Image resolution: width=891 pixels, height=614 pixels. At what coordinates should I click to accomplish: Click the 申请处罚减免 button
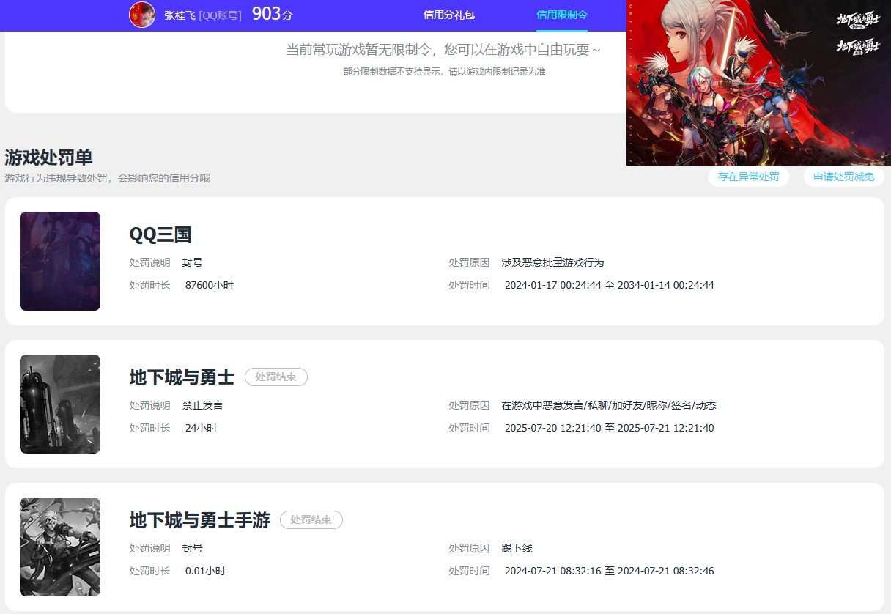click(x=843, y=177)
